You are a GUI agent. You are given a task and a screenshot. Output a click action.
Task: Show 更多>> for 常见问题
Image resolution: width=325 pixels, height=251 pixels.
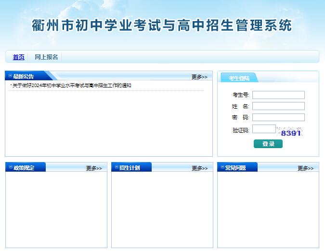pyautogui.click(x=305, y=168)
